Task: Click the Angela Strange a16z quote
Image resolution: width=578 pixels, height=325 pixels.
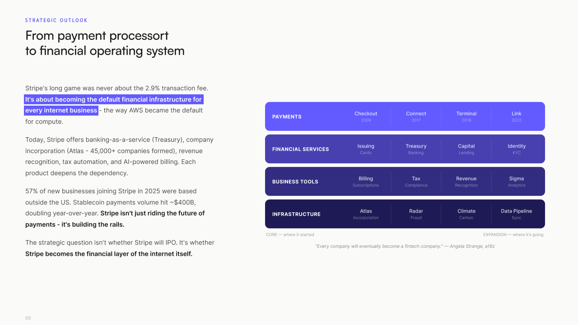Action: coord(405,246)
